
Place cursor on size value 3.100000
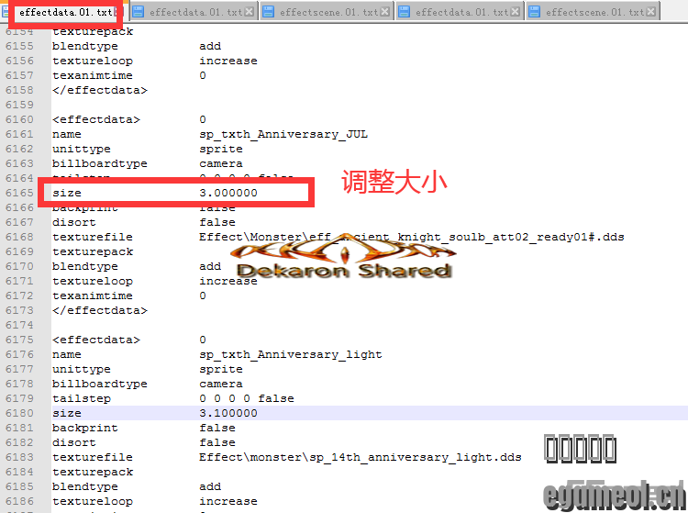pos(228,413)
